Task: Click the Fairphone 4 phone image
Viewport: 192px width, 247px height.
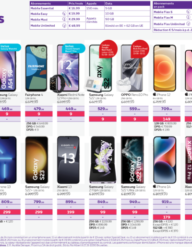Action: click(x=36, y=68)
